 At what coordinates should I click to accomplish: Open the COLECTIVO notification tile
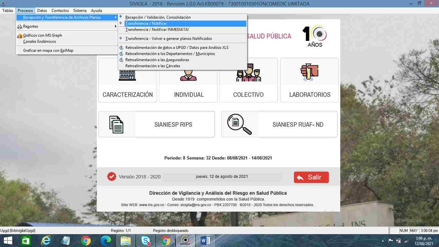point(248,94)
